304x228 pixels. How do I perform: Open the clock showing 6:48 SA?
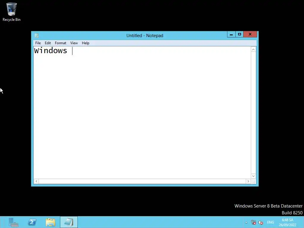pos(287,222)
